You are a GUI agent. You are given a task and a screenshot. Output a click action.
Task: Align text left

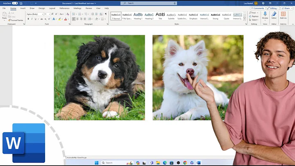click(74, 19)
